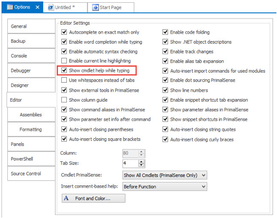Click the Untitled script file icon

[x=51, y=7]
